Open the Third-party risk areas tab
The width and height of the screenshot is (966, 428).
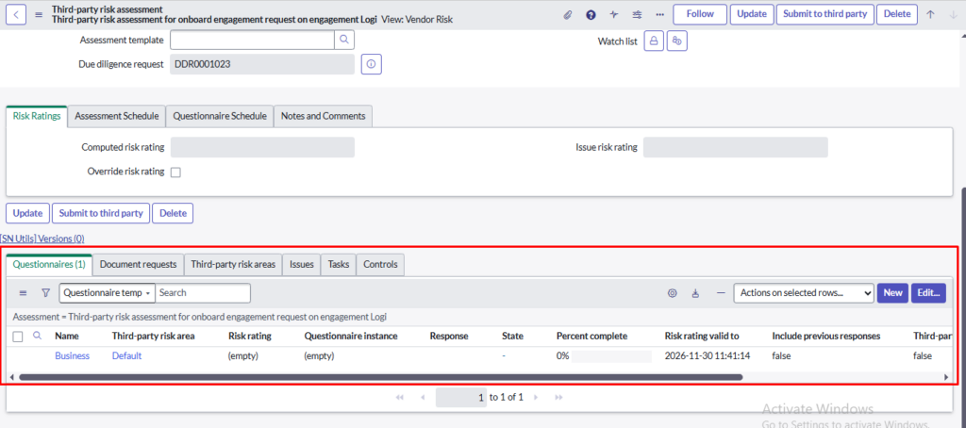point(233,265)
